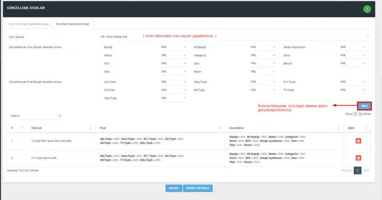Open the Kategorisi source dropdown
The image size is (382, 200).
point(263,55)
